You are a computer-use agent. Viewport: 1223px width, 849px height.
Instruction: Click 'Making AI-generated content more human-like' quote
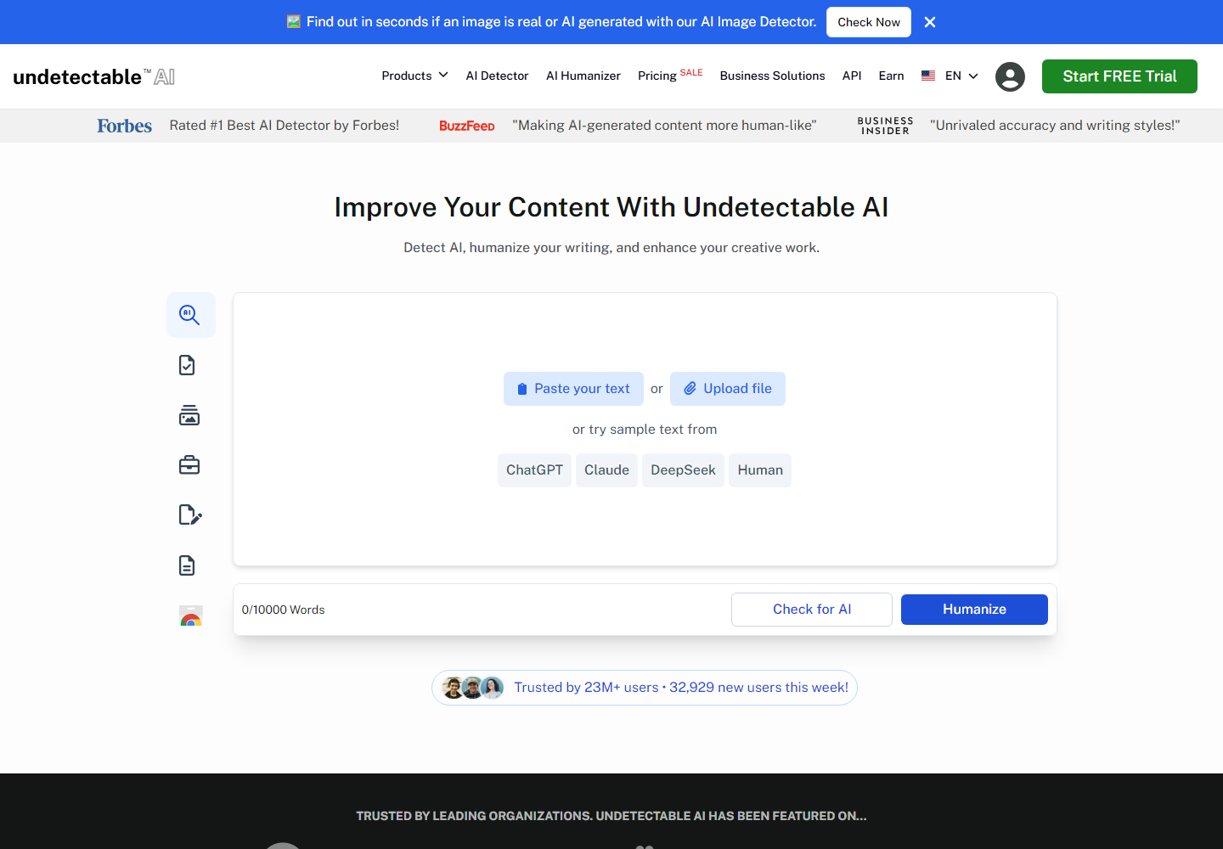point(664,126)
